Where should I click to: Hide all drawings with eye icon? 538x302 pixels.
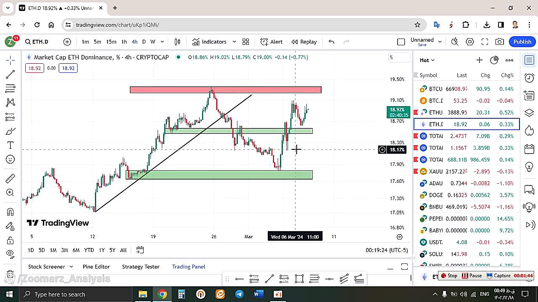11,253
